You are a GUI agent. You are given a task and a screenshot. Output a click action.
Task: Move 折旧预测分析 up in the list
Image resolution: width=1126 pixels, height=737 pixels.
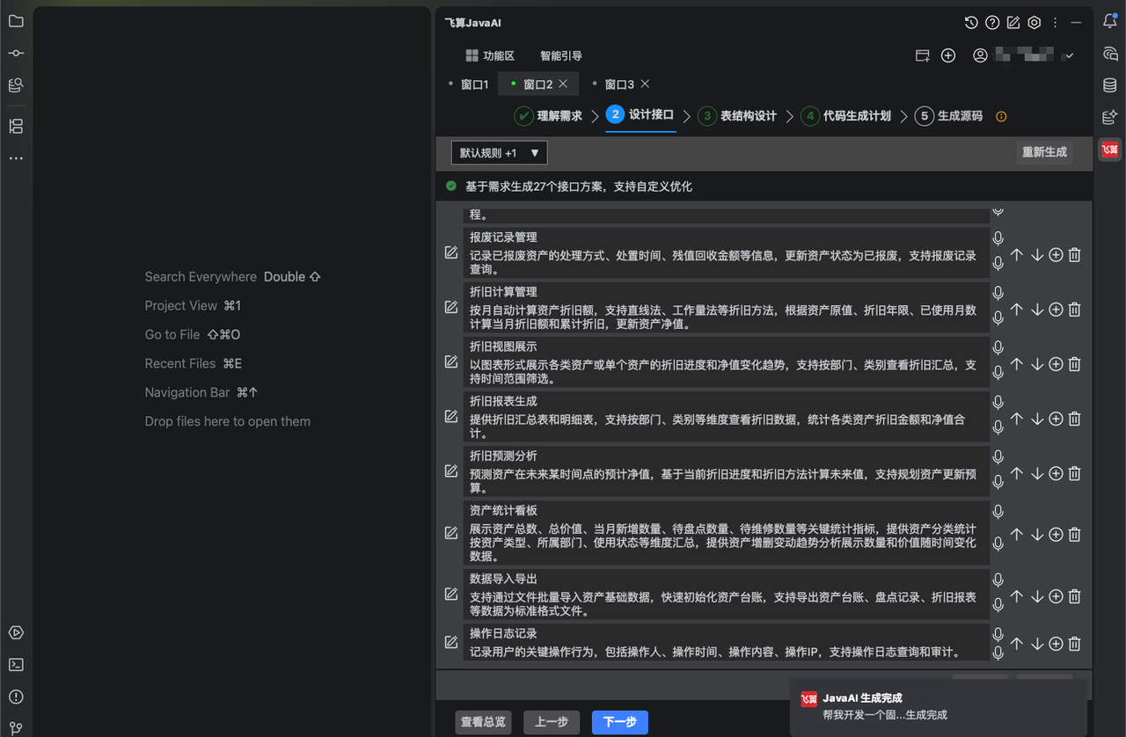[x=1017, y=473]
